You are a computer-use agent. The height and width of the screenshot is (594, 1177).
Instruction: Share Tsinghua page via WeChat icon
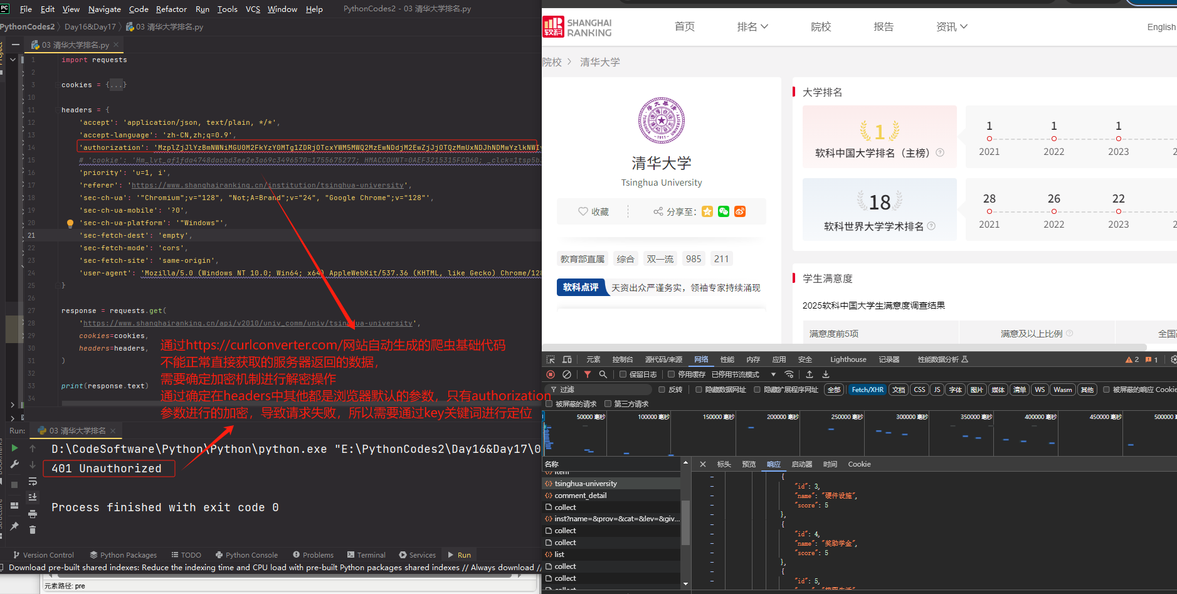724,211
